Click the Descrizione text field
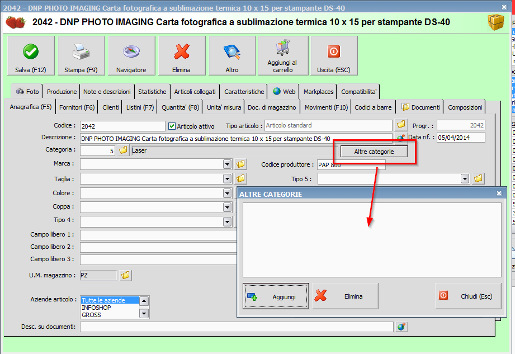 (x=236, y=139)
